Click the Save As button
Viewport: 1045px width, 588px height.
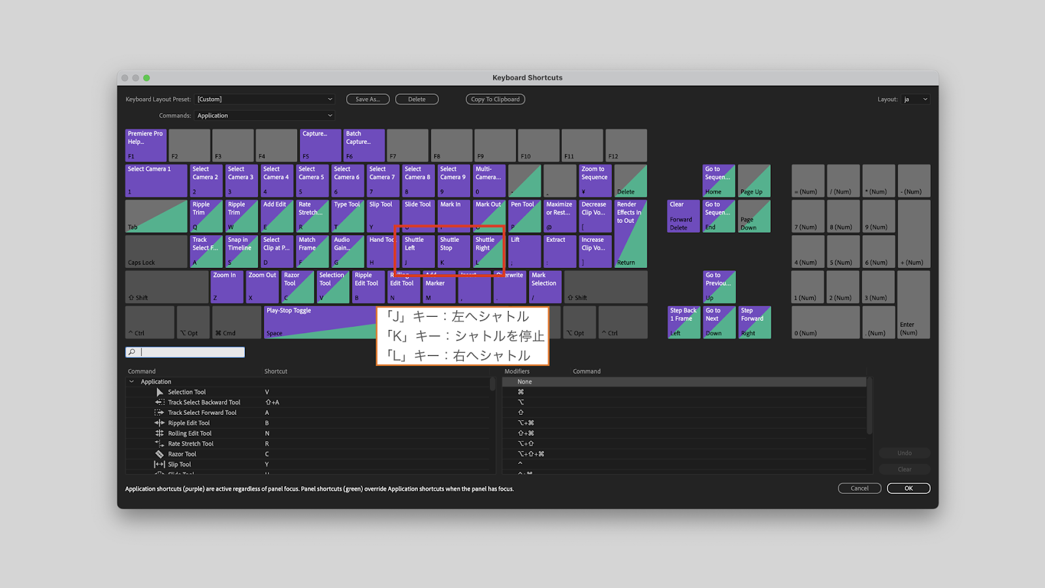click(x=368, y=99)
